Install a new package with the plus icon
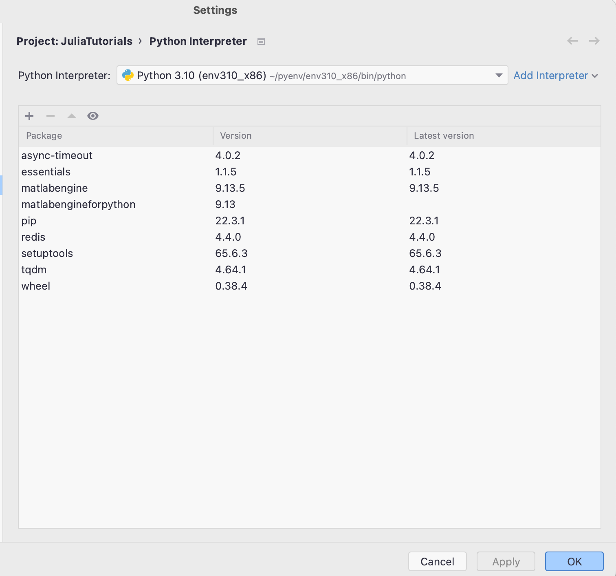The height and width of the screenshot is (576, 616). tap(29, 116)
